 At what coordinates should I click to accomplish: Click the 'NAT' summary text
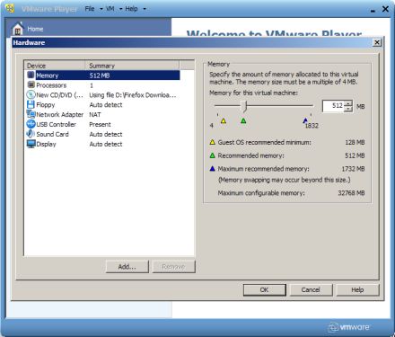pos(95,114)
